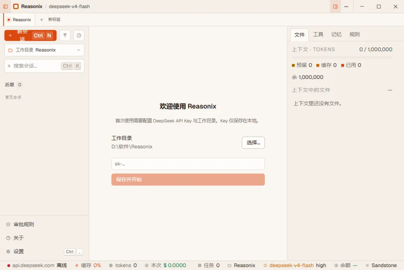Focus the sk-... API key field
This screenshot has height=270, width=404.
coord(188,164)
